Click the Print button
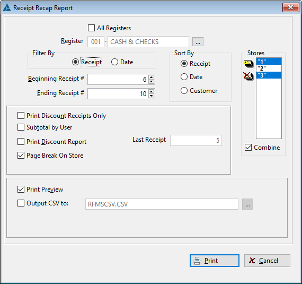Image resolution: width=302 pixels, height=284 pixels. point(215,261)
